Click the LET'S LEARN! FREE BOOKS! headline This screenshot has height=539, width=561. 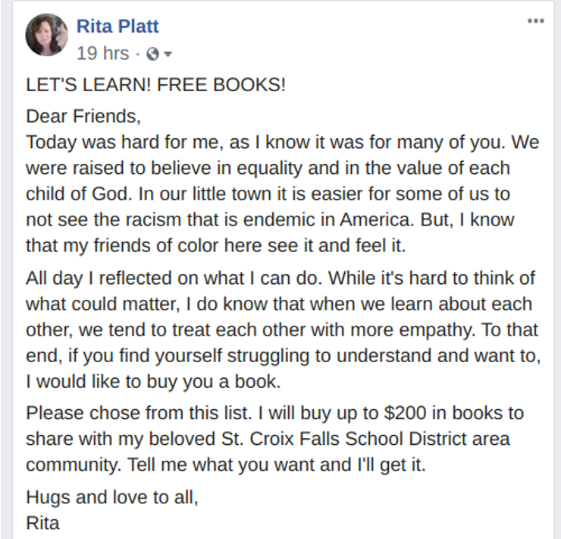pos(156,84)
